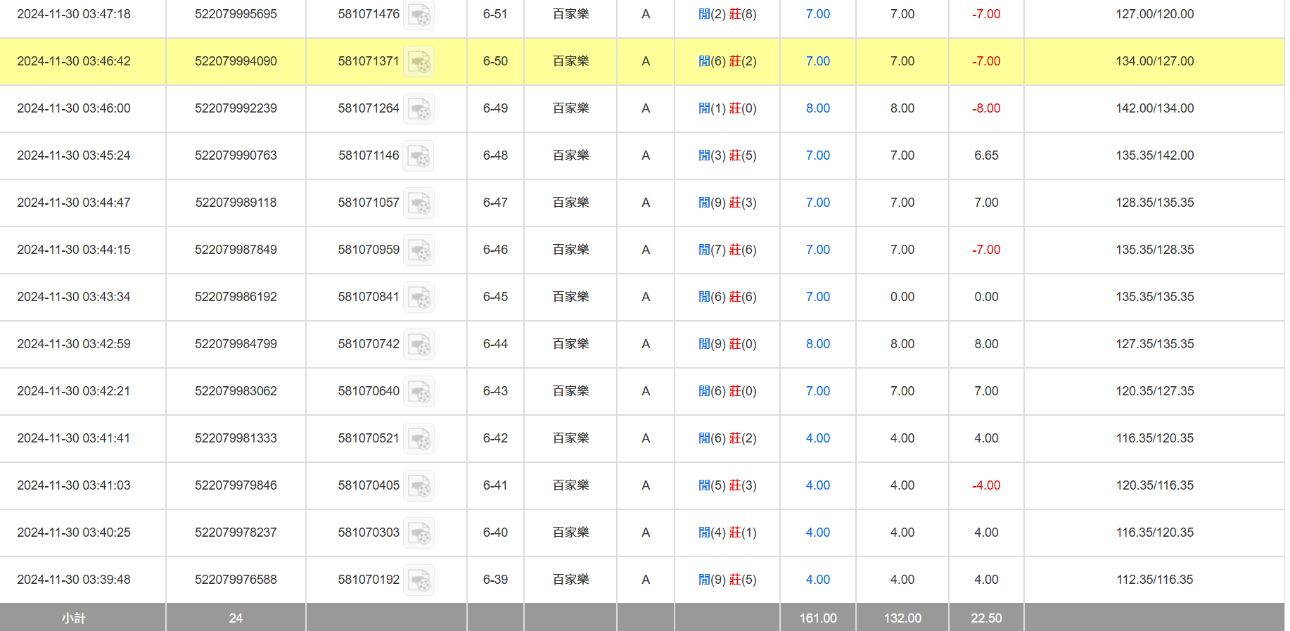Click replay icon for game 581070640
This screenshot has width=1290, height=631.
tap(419, 392)
